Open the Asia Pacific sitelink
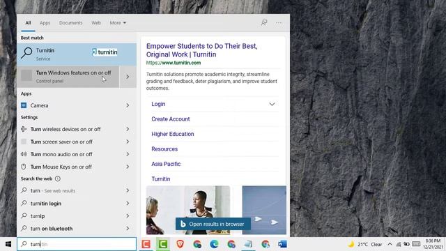The width and height of the screenshot is (446, 251). coord(166,164)
